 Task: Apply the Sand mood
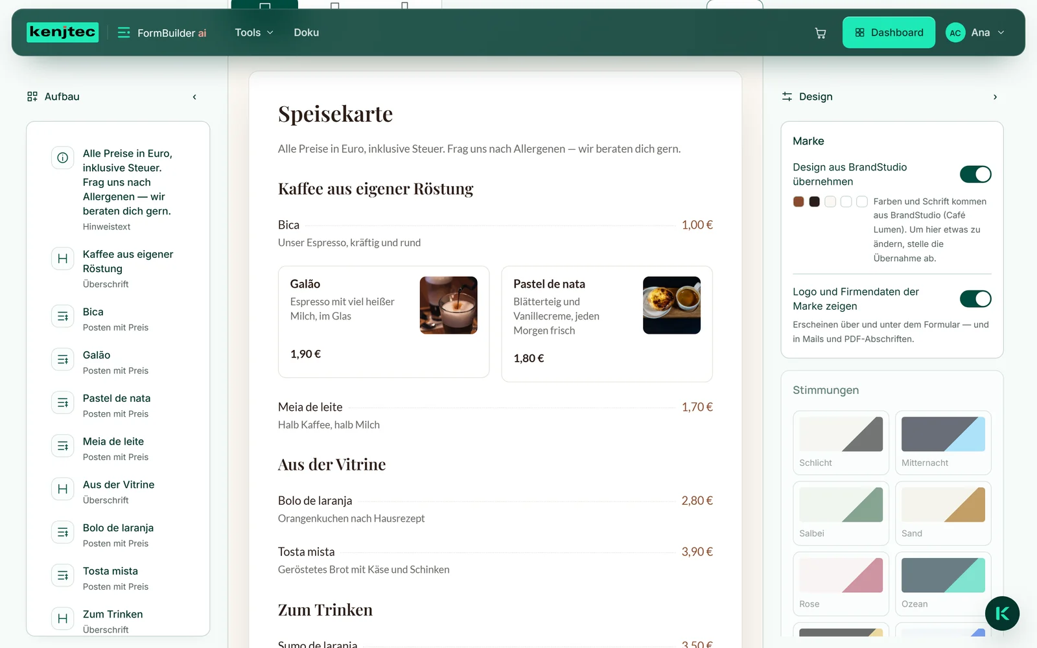click(x=943, y=513)
